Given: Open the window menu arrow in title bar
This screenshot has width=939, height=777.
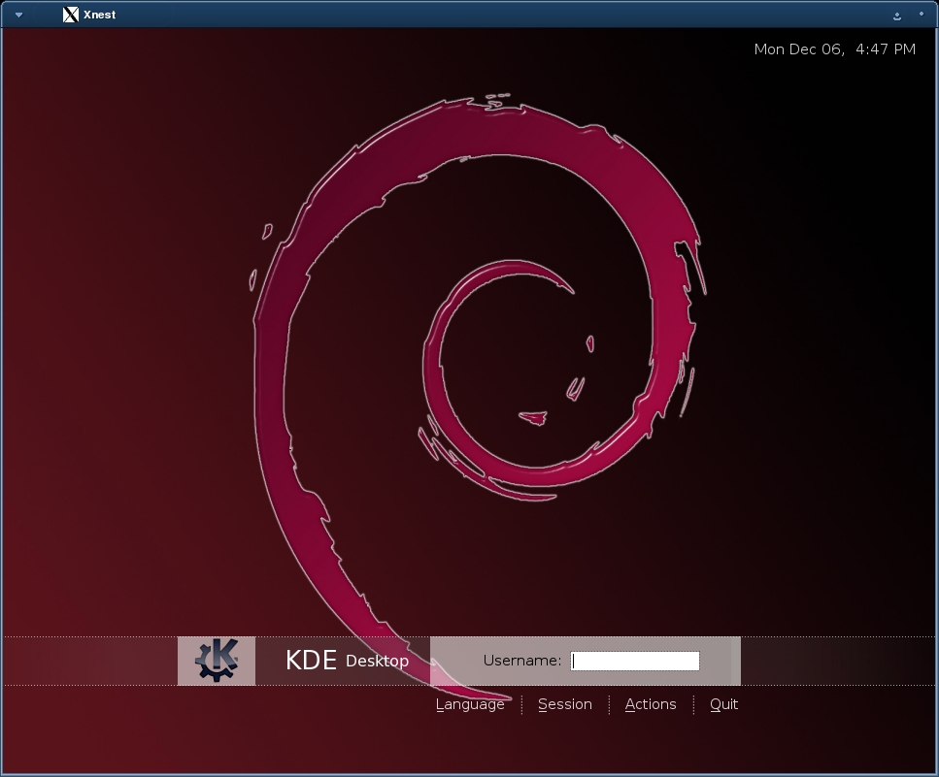Looking at the screenshot, I should point(18,15).
